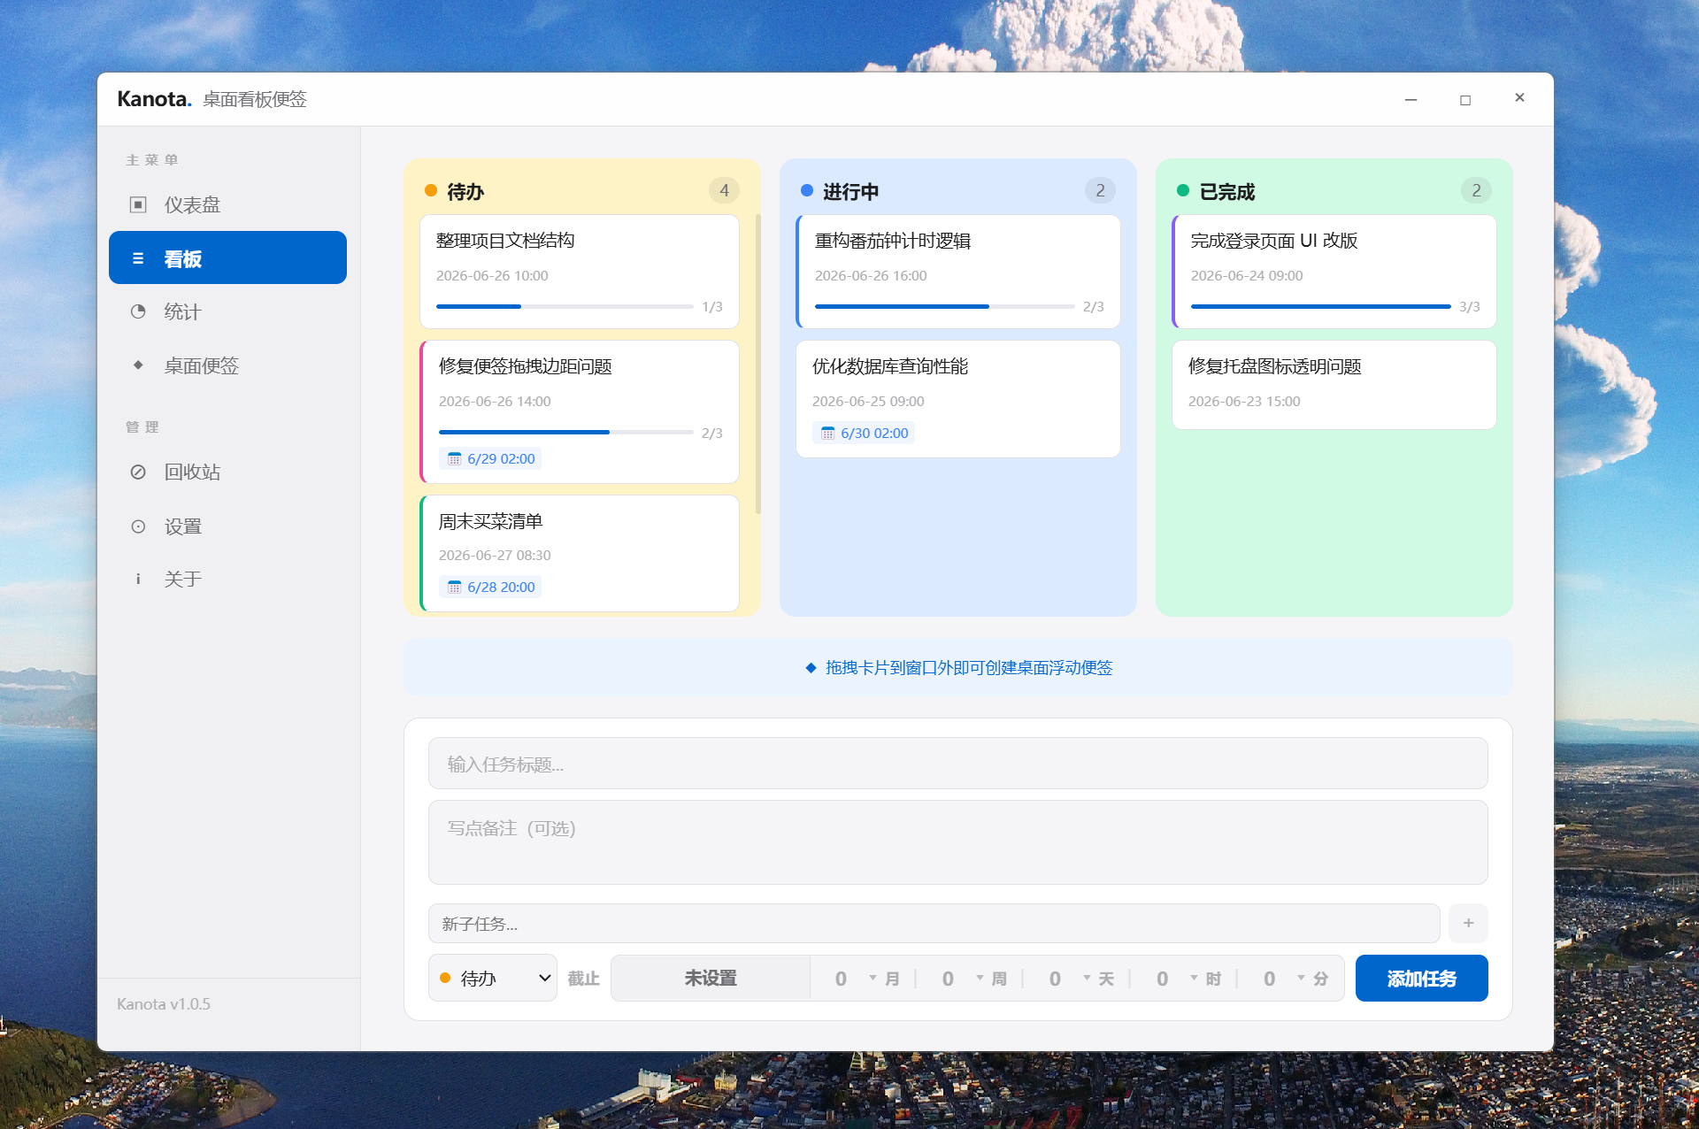The height and width of the screenshot is (1129, 1699).
Task: Click the 设置 settings icon
Action: tap(138, 526)
